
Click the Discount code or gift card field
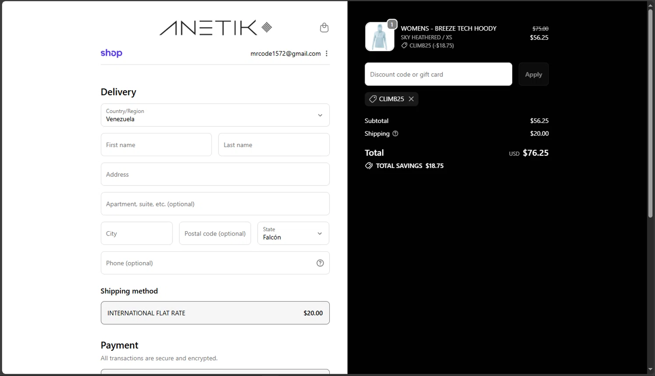click(x=438, y=74)
